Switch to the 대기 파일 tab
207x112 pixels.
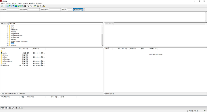tap(4, 108)
